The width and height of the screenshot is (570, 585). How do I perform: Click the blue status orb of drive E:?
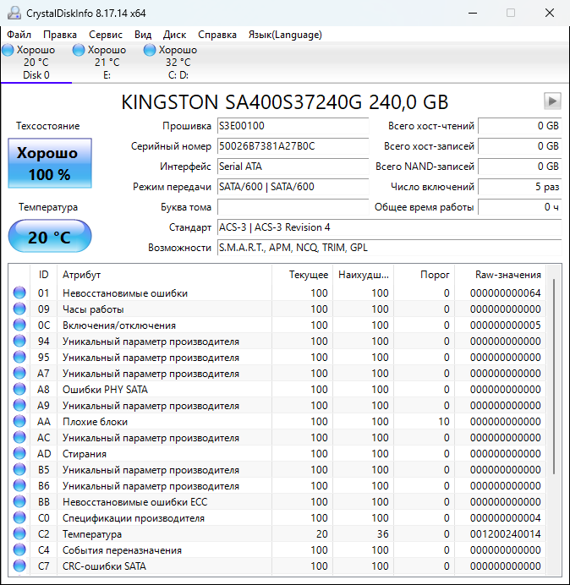pyautogui.click(x=79, y=50)
